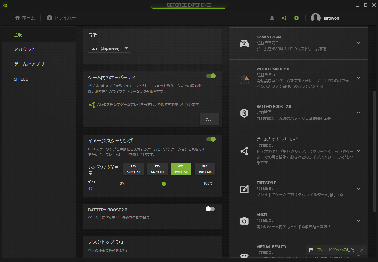Click the Freestyle brush icon
This screenshot has width=378, height=262.
click(x=244, y=189)
